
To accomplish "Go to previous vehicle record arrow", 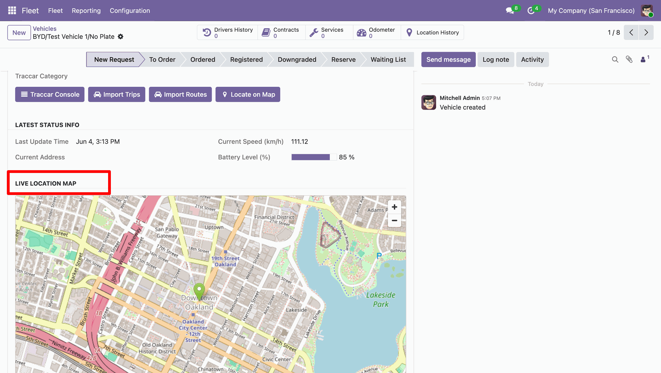I will pos(631,32).
